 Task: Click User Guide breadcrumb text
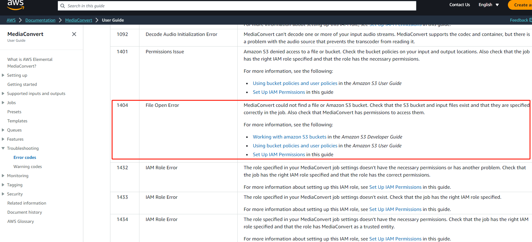(113, 20)
